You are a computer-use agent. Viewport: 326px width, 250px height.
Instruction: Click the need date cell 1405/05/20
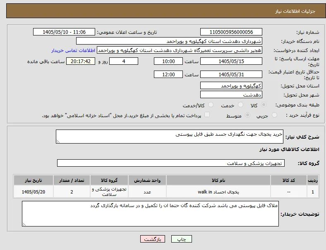click(34, 192)
